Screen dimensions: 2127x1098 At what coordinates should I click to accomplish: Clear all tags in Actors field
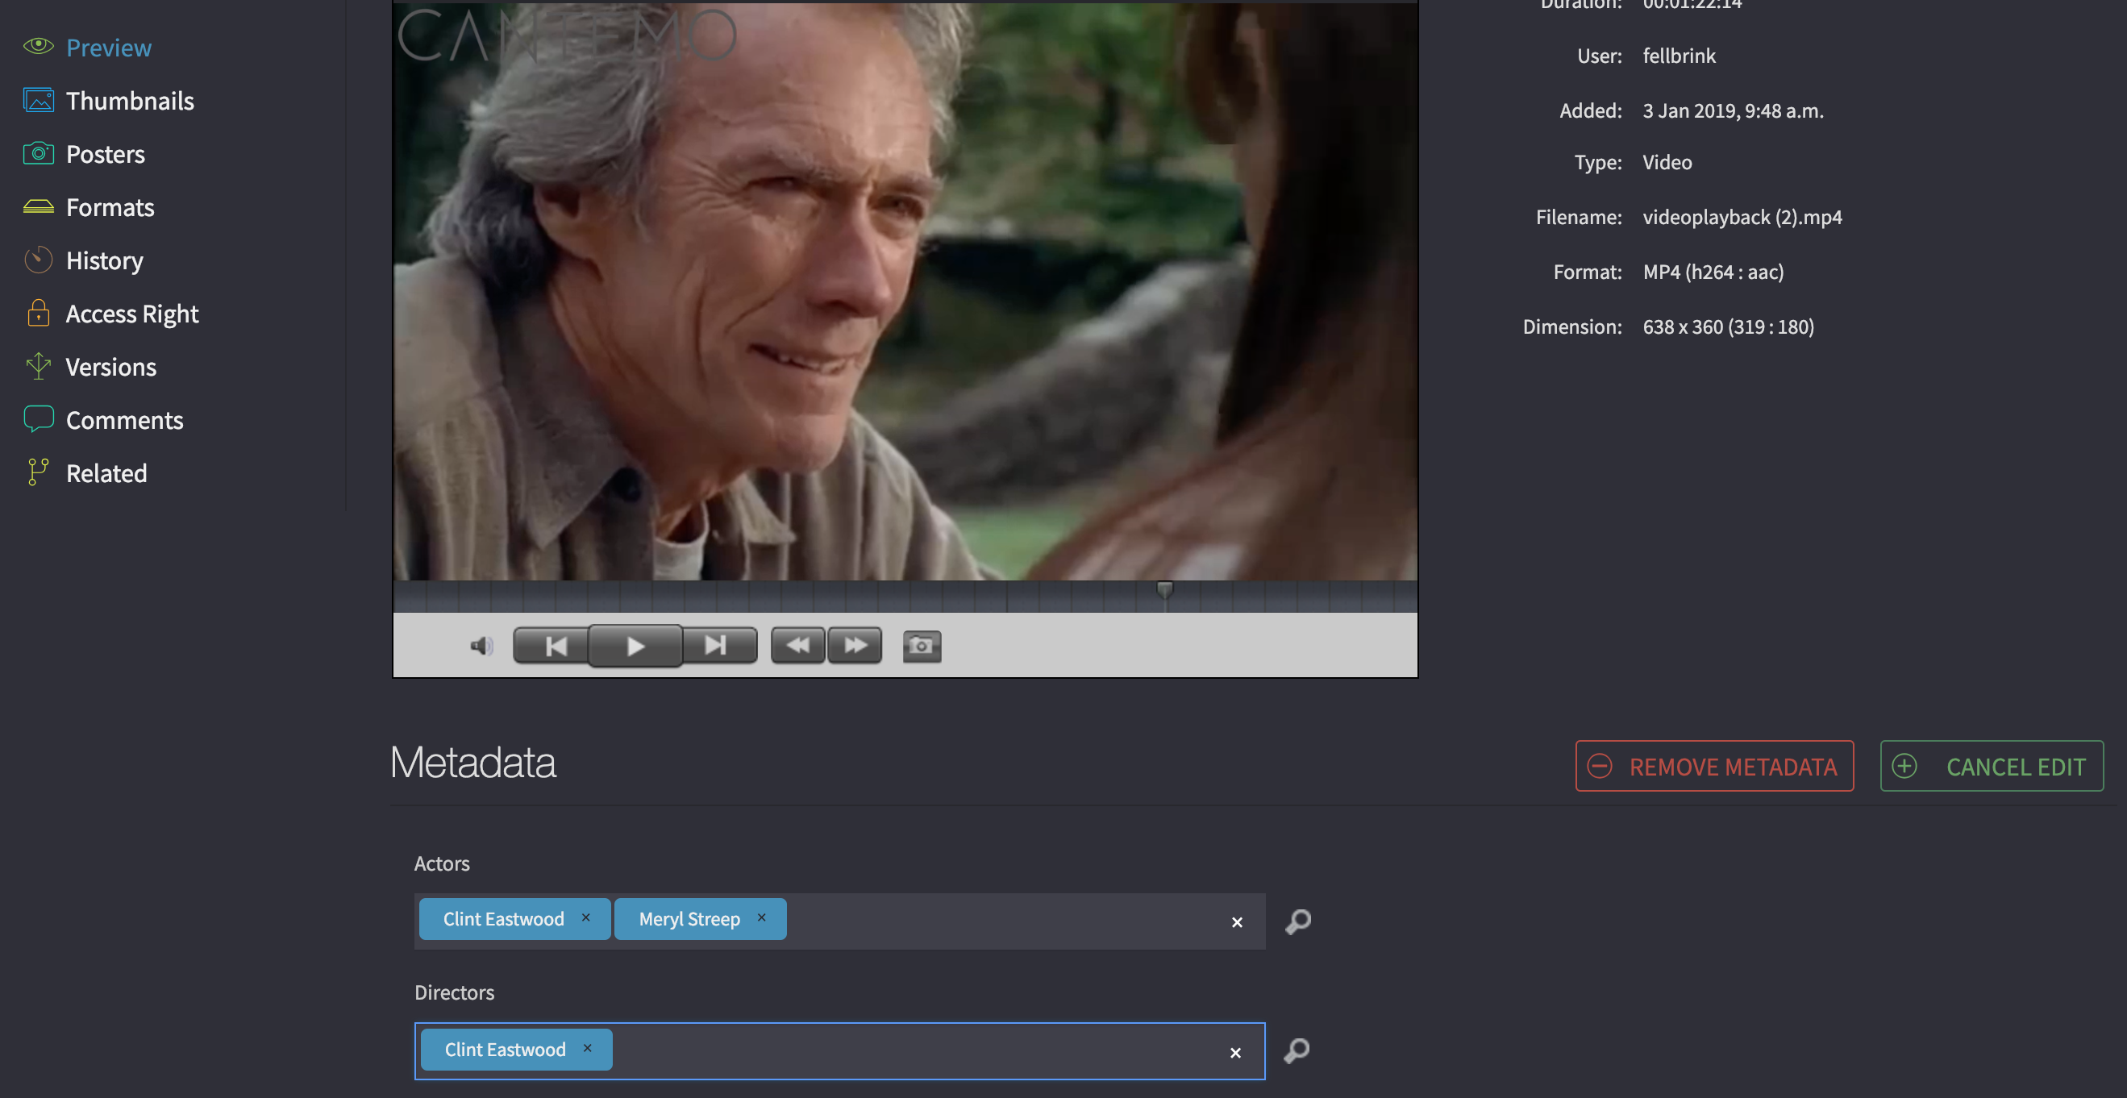coord(1237,922)
